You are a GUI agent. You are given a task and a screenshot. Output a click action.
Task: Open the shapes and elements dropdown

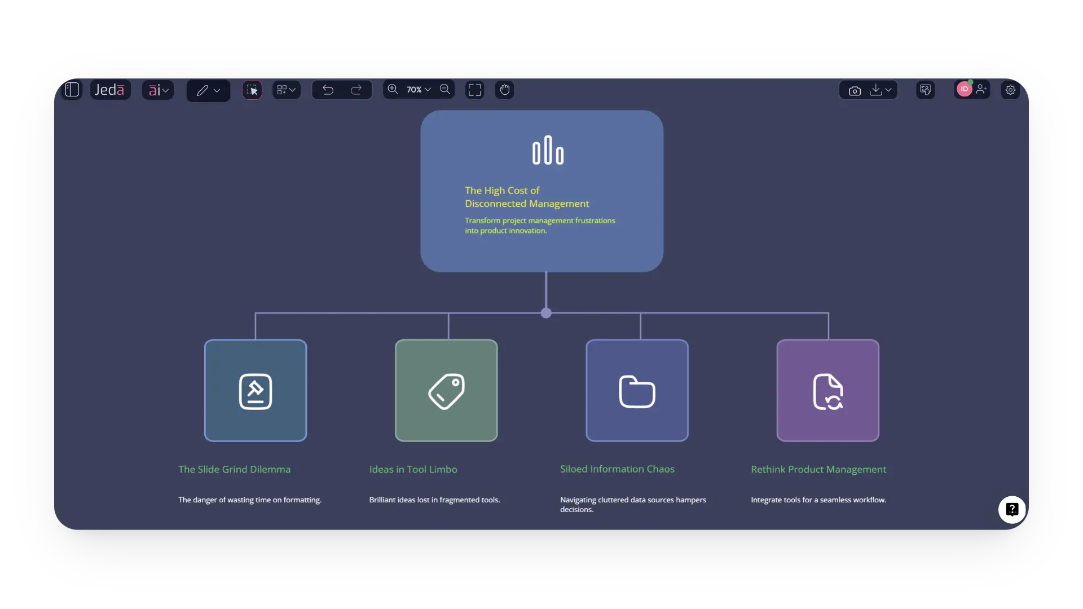(286, 90)
